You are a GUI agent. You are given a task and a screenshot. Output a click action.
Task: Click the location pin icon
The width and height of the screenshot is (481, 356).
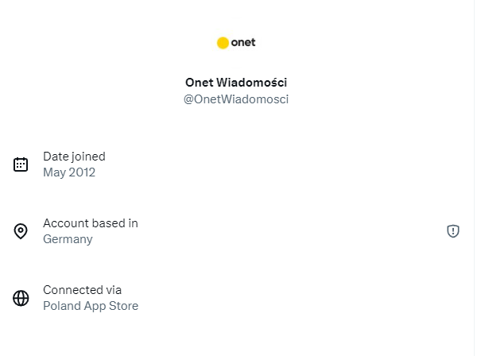tap(21, 231)
